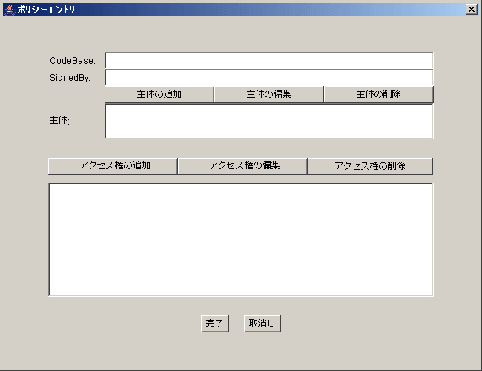Click the gray gap between 完了 and 取消し
Viewport: 482px width, 371px height.
click(x=237, y=324)
